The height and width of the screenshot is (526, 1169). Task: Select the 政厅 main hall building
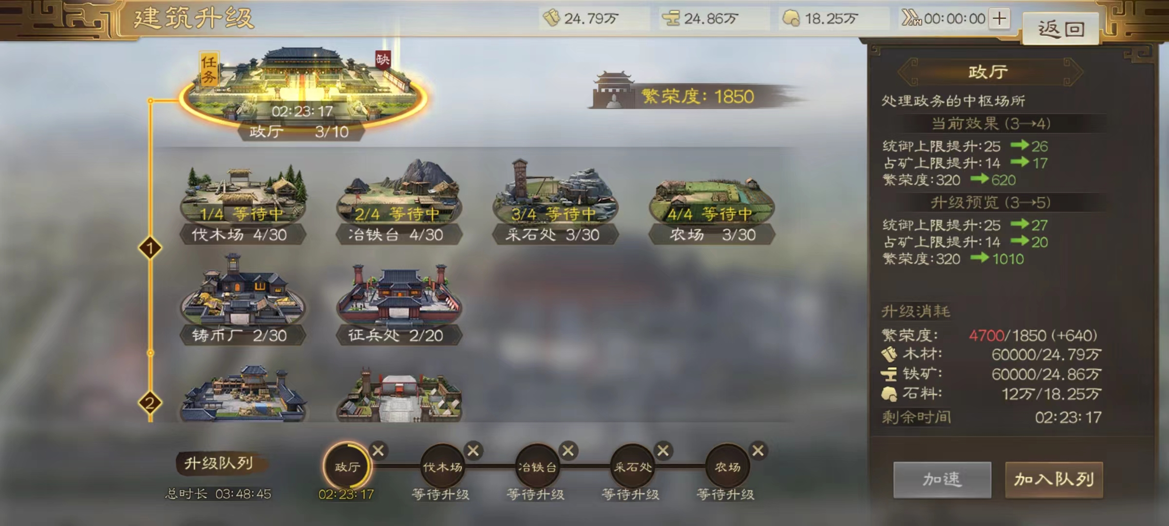click(x=302, y=93)
